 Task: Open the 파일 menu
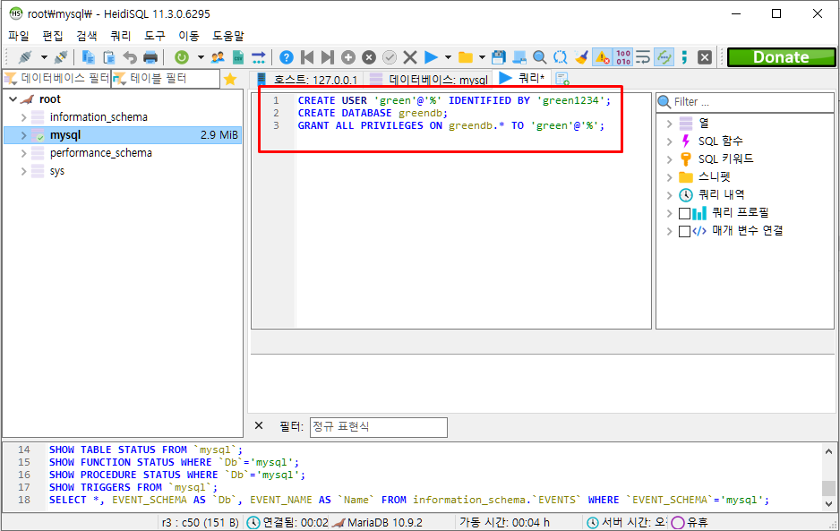pyautogui.click(x=19, y=36)
